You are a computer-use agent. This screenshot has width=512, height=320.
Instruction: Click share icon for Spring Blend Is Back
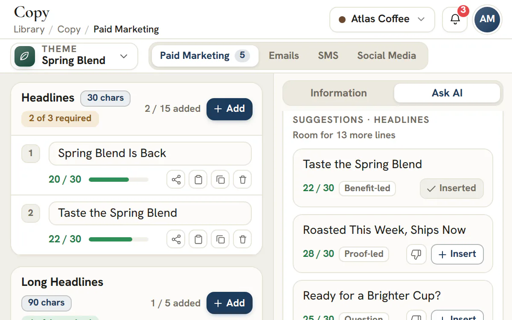[x=176, y=180]
